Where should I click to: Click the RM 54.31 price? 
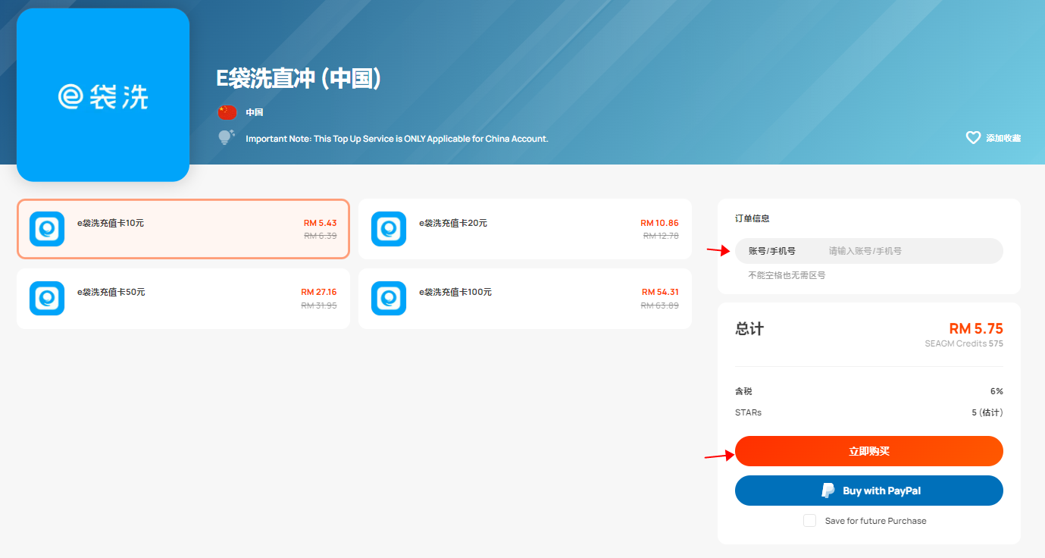(660, 292)
